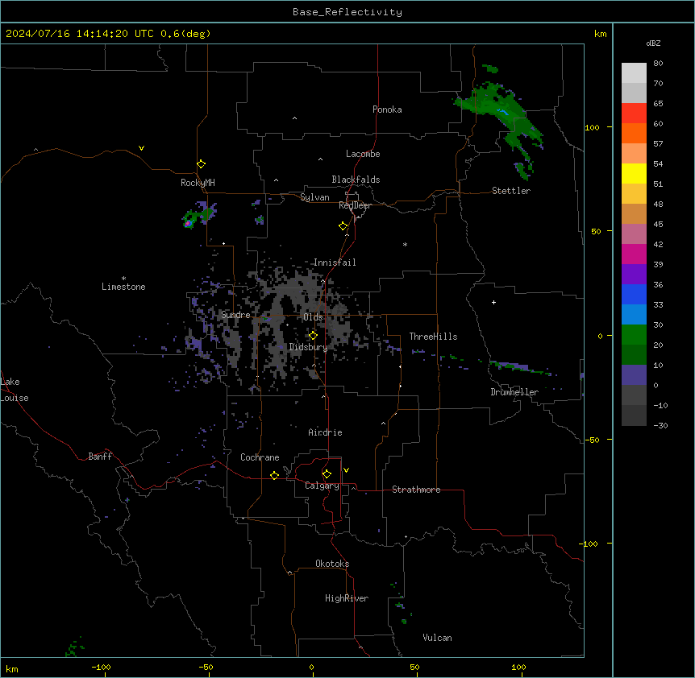The width and height of the screenshot is (695, 678).
Task: Select the yellow V marker northwest of RockyMH
Action: (x=141, y=148)
